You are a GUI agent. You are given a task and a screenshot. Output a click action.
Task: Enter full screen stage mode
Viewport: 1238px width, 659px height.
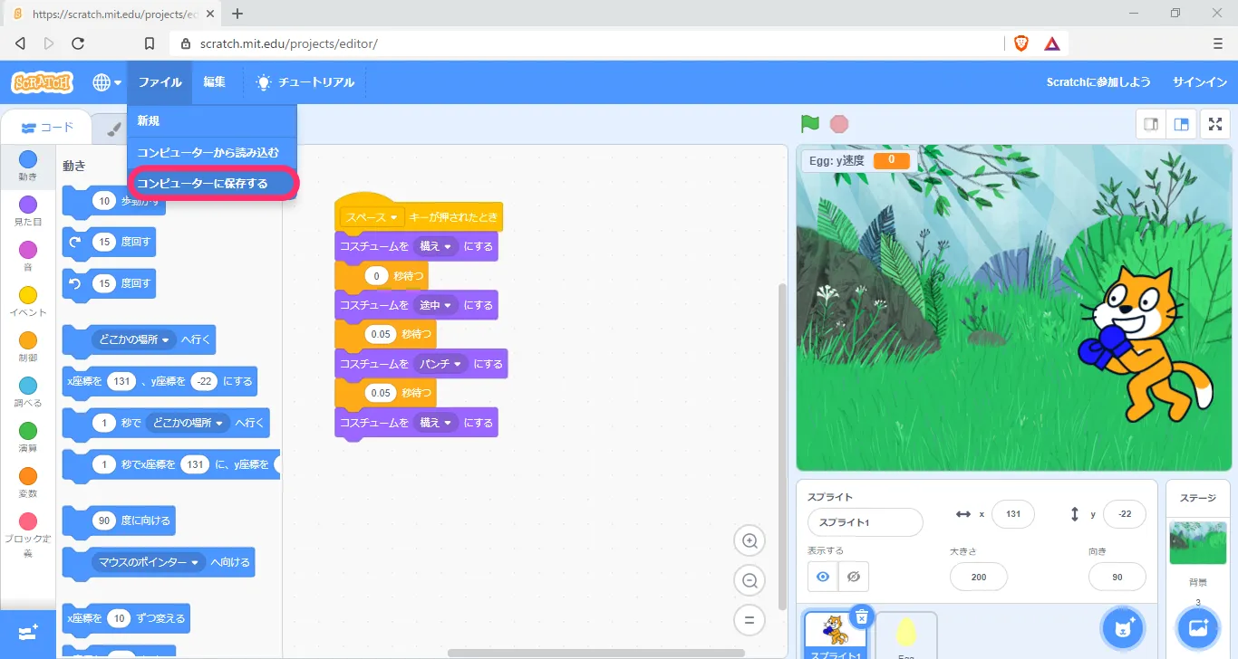pyautogui.click(x=1215, y=124)
